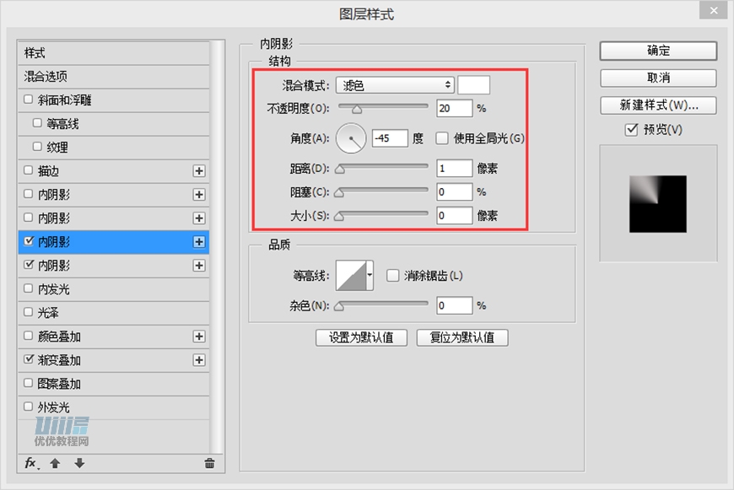The width and height of the screenshot is (734, 490).
Task: Enable the 内发光 checkbox
Action: point(28,288)
